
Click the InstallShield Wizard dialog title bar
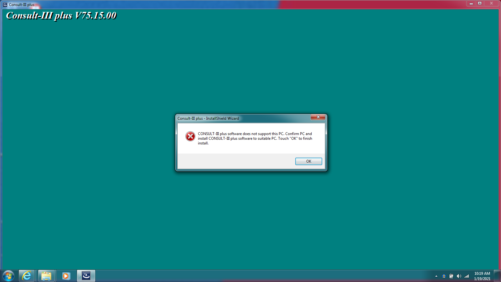click(244, 118)
